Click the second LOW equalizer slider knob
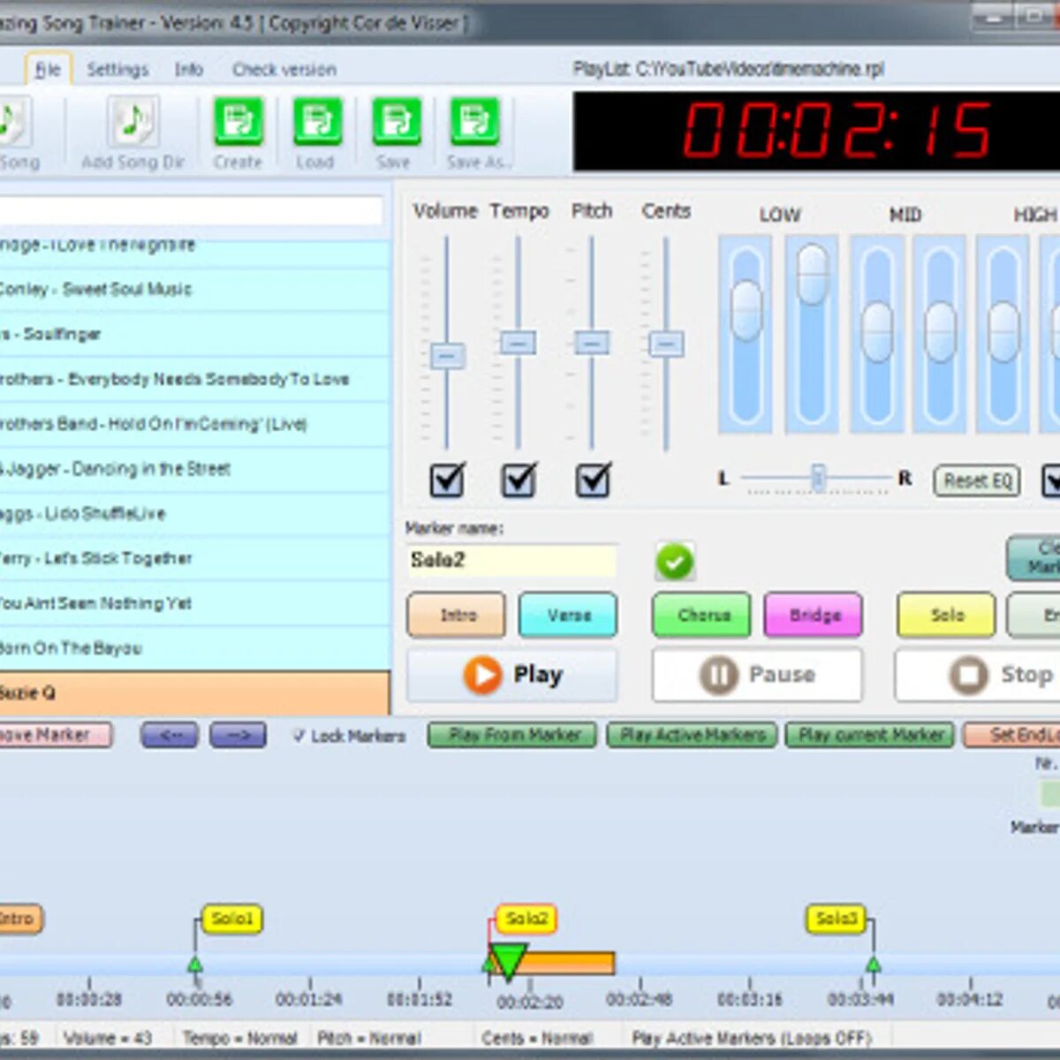Screen dimensions: 1060x1060 click(x=813, y=275)
